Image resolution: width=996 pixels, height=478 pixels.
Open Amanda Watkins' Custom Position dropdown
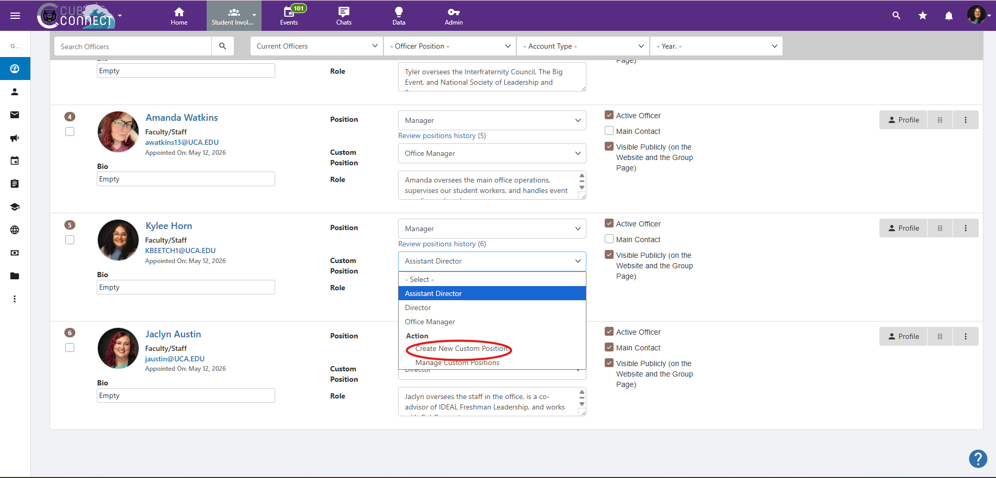click(x=492, y=153)
